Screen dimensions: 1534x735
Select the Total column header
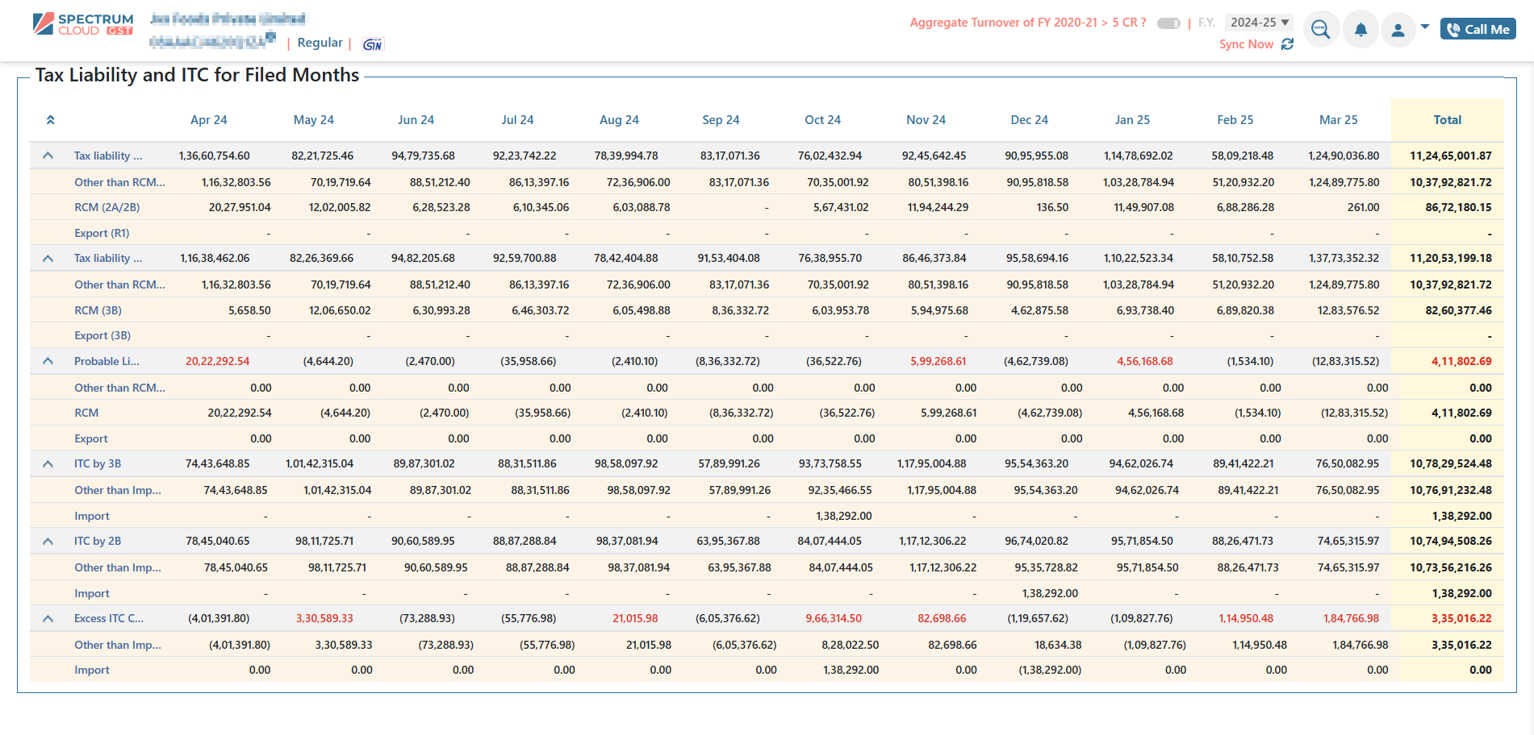click(x=1447, y=119)
